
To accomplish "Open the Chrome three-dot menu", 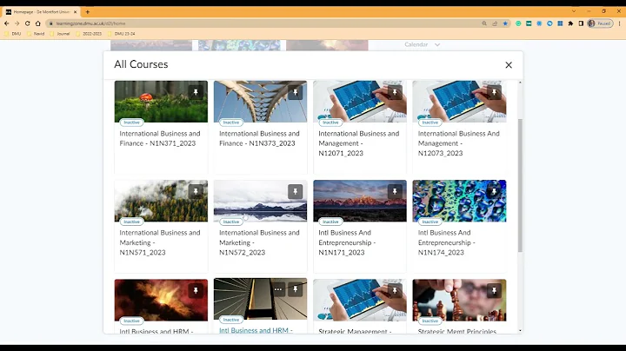I will [x=620, y=23].
